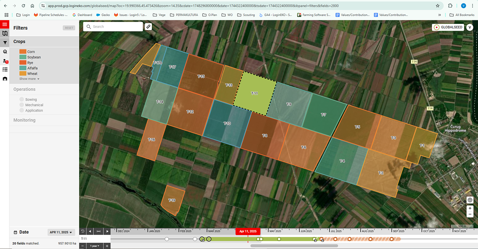Image resolution: width=478 pixels, height=249 pixels.
Task: Click the red Apr 11, 2025 timeline marker
Action: tap(248, 231)
